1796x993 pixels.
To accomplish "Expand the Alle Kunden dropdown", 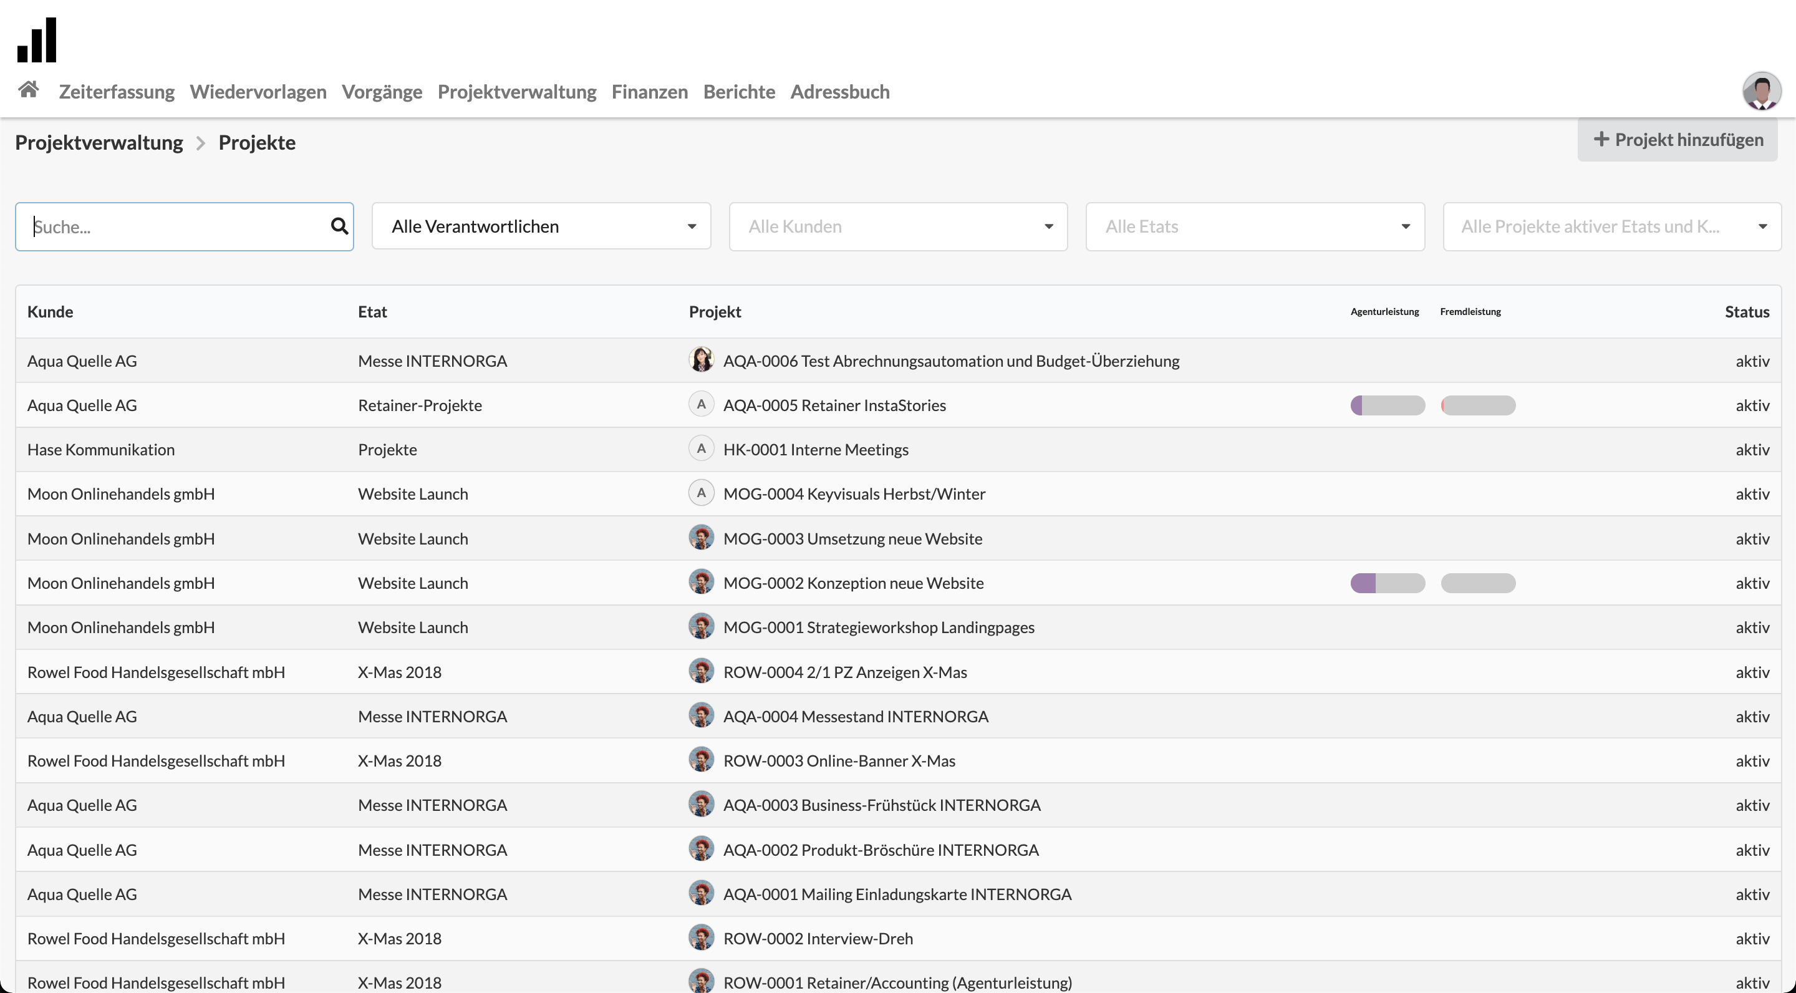I will pyautogui.click(x=898, y=226).
